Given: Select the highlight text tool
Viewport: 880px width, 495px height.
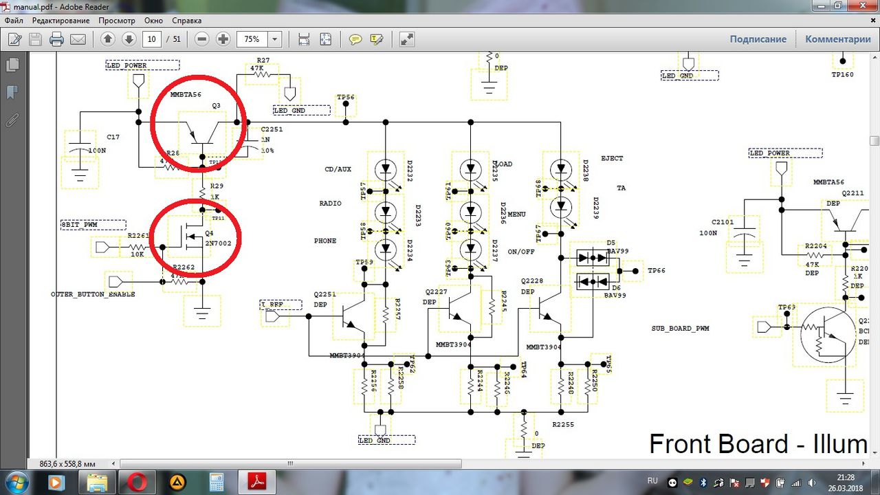Looking at the screenshot, I should pos(376,39).
